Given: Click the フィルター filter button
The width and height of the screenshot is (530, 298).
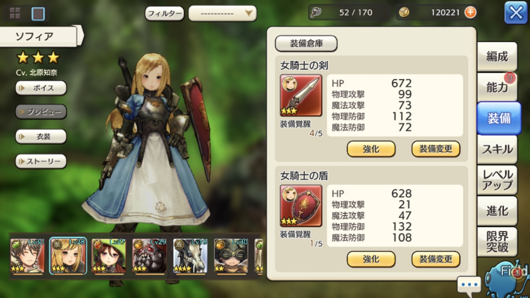Looking at the screenshot, I should [165, 14].
